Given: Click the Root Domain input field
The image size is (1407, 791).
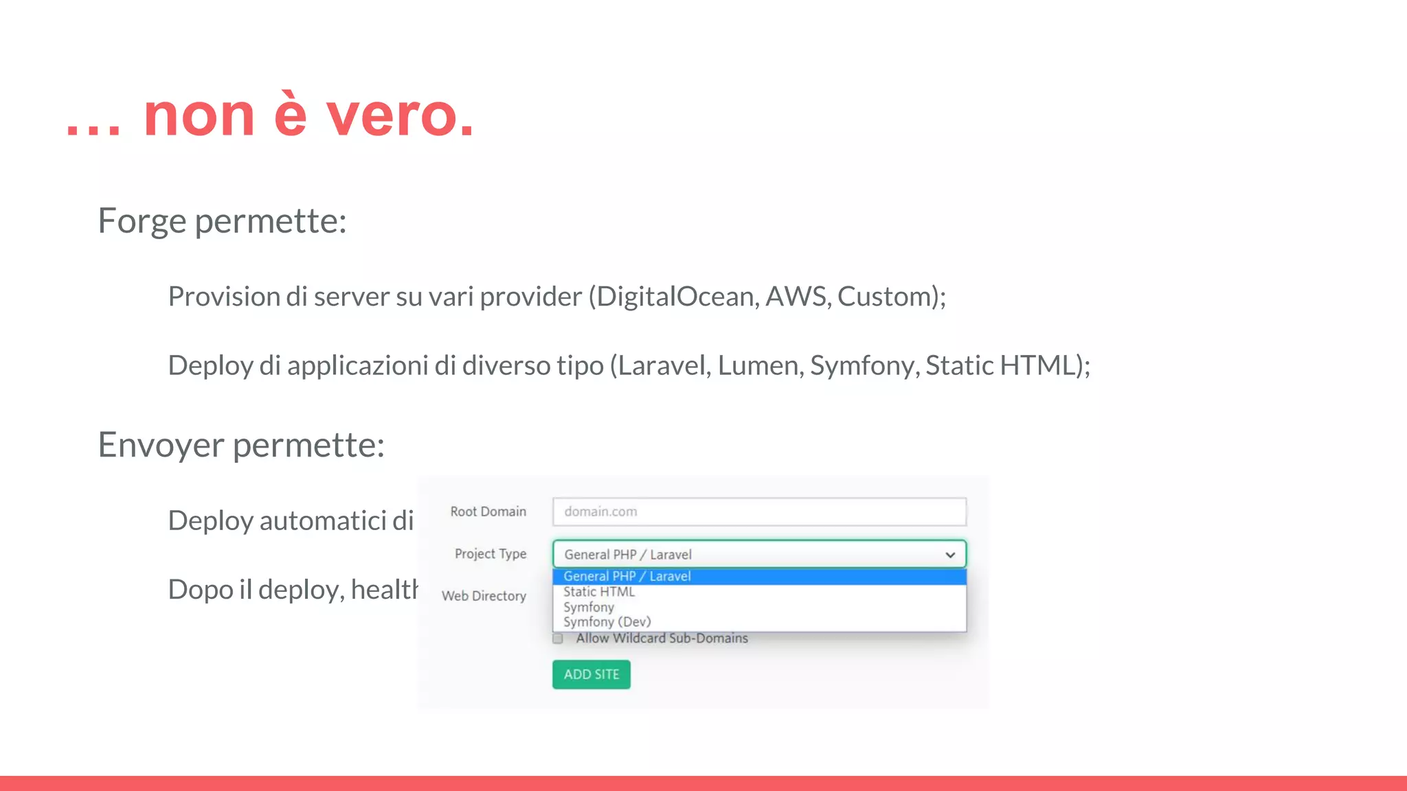Looking at the screenshot, I should (759, 512).
